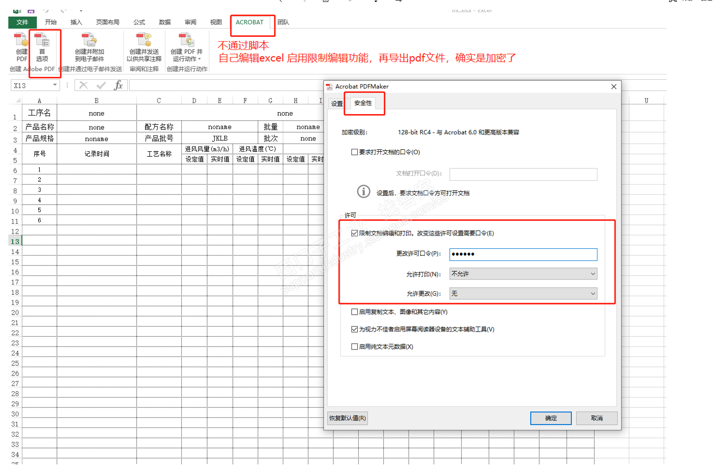
Task: Click the Cancel (取消) button
Action: pos(596,418)
